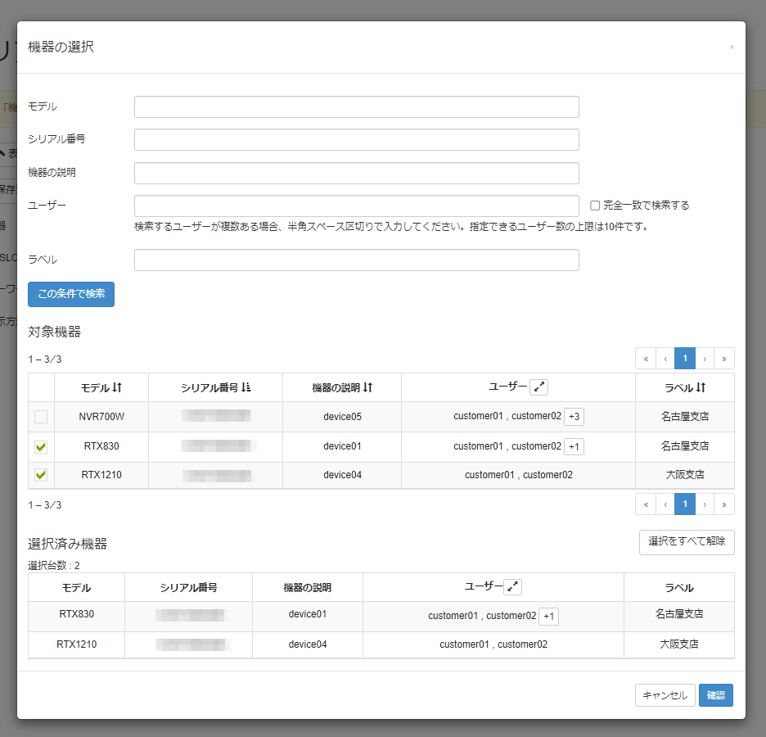Uncheck the RTX830 device checkbox
Viewport: 766px width, 737px height.
(40, 446)
